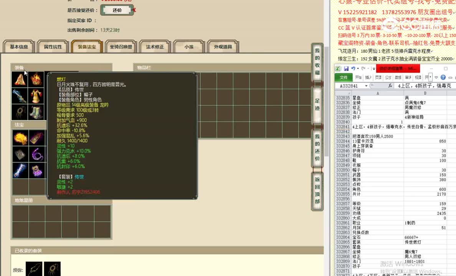Click Excel redo arrow icon
The width and height of the screenshot is (456, 276).
pos(363,69)
